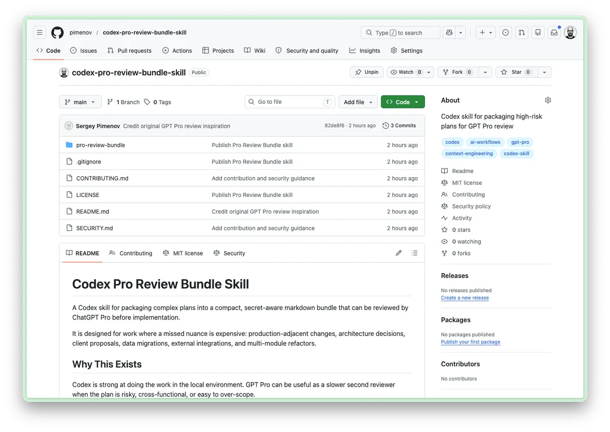The height and width of the screenshot is (432, 610).
Task: Open the user profile avatar menu
Action: 570,33
